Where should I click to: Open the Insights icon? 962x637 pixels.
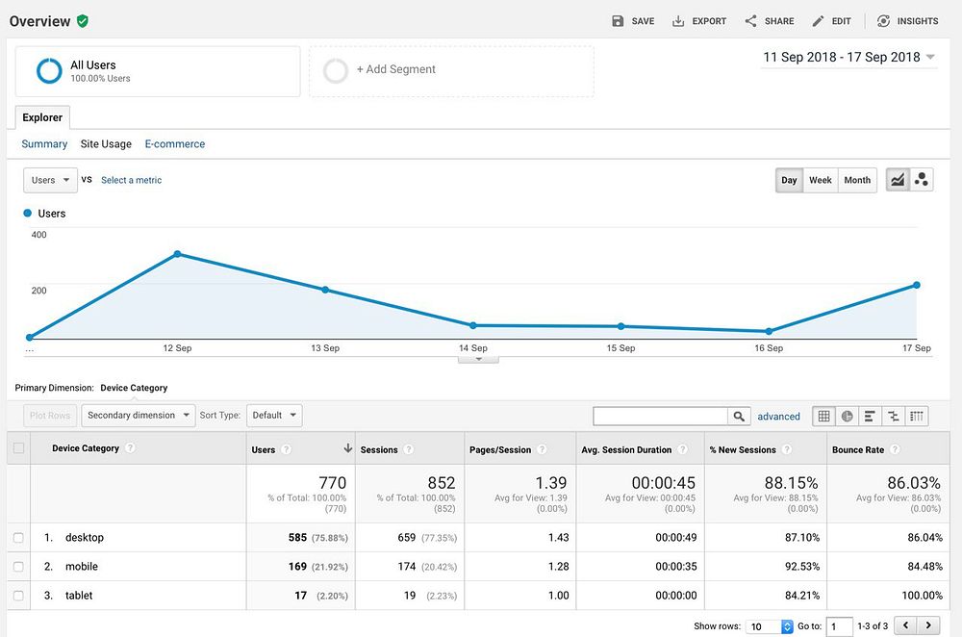point(883,21)
